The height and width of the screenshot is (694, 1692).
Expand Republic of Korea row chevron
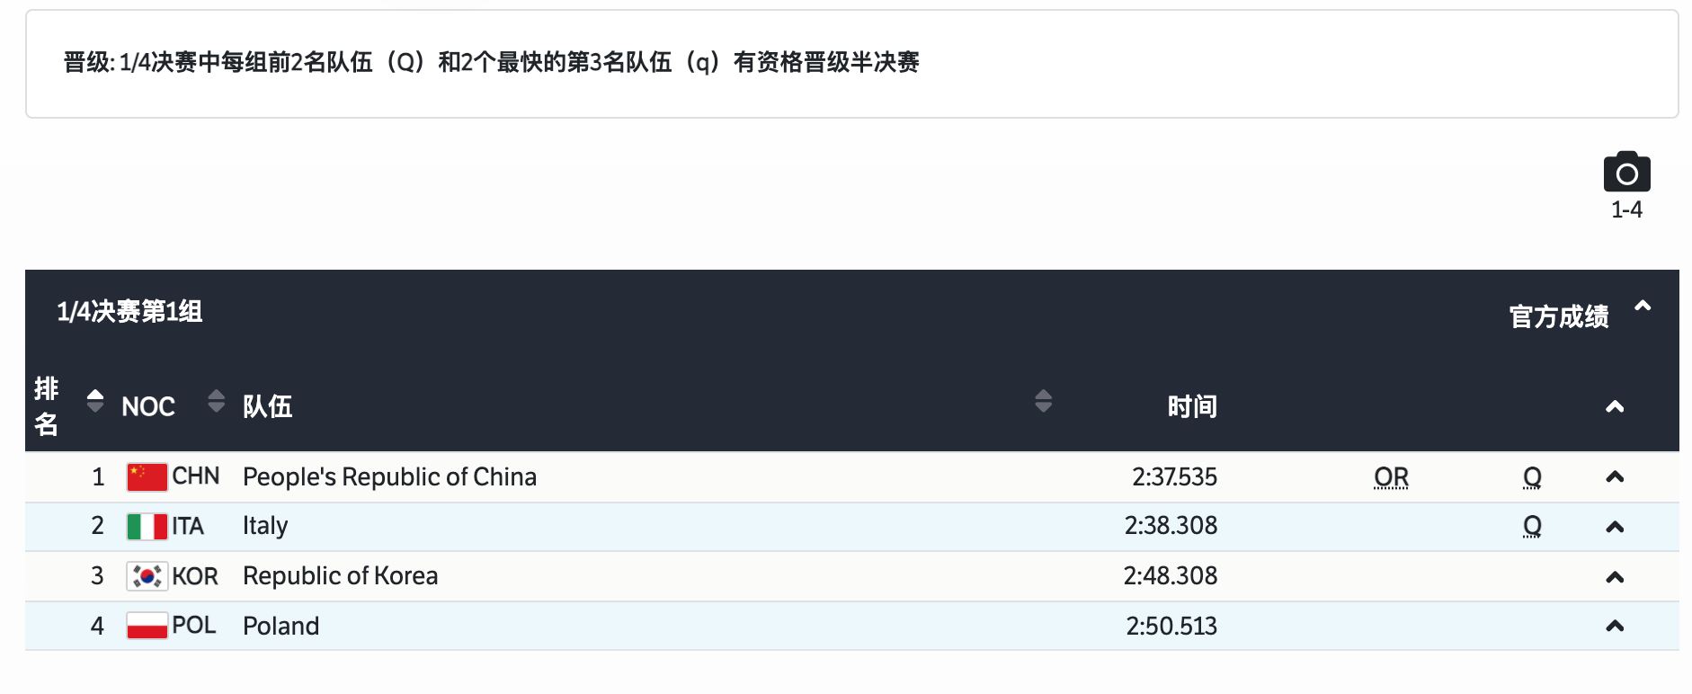tap(1615, 578)
